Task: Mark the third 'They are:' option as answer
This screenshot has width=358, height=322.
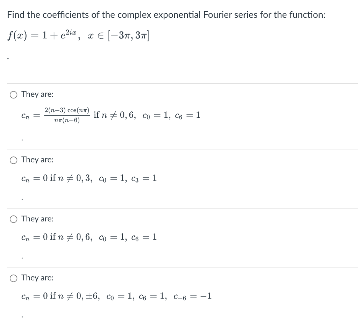Action: pos(13,219)
